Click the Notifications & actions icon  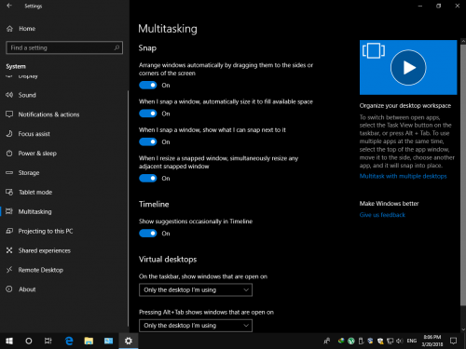(x=9, y=114)
